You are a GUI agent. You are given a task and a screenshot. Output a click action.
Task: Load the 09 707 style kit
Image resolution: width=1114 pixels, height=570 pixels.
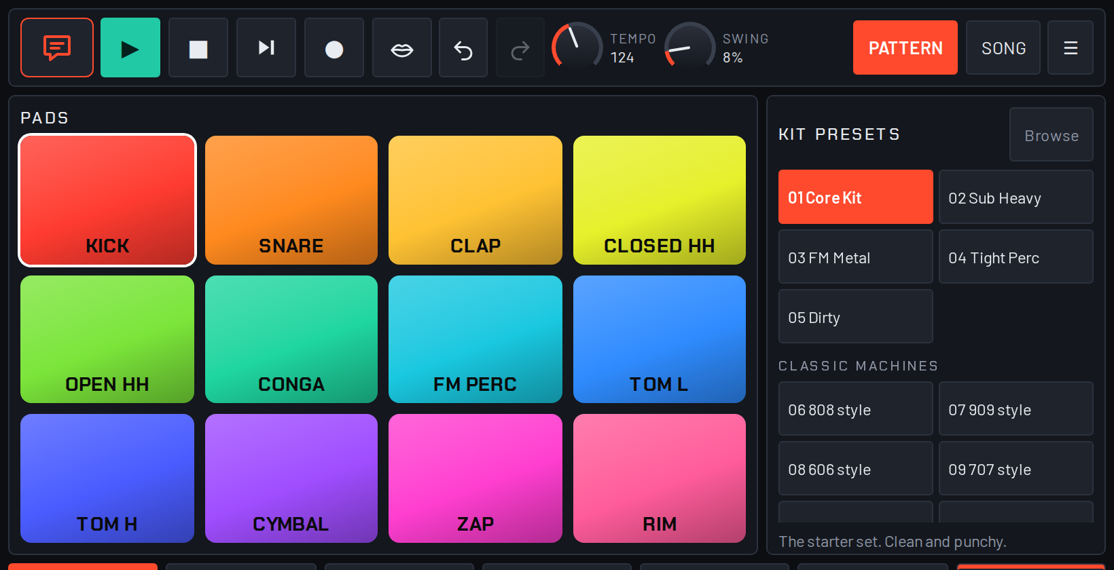click(1016, 468)
